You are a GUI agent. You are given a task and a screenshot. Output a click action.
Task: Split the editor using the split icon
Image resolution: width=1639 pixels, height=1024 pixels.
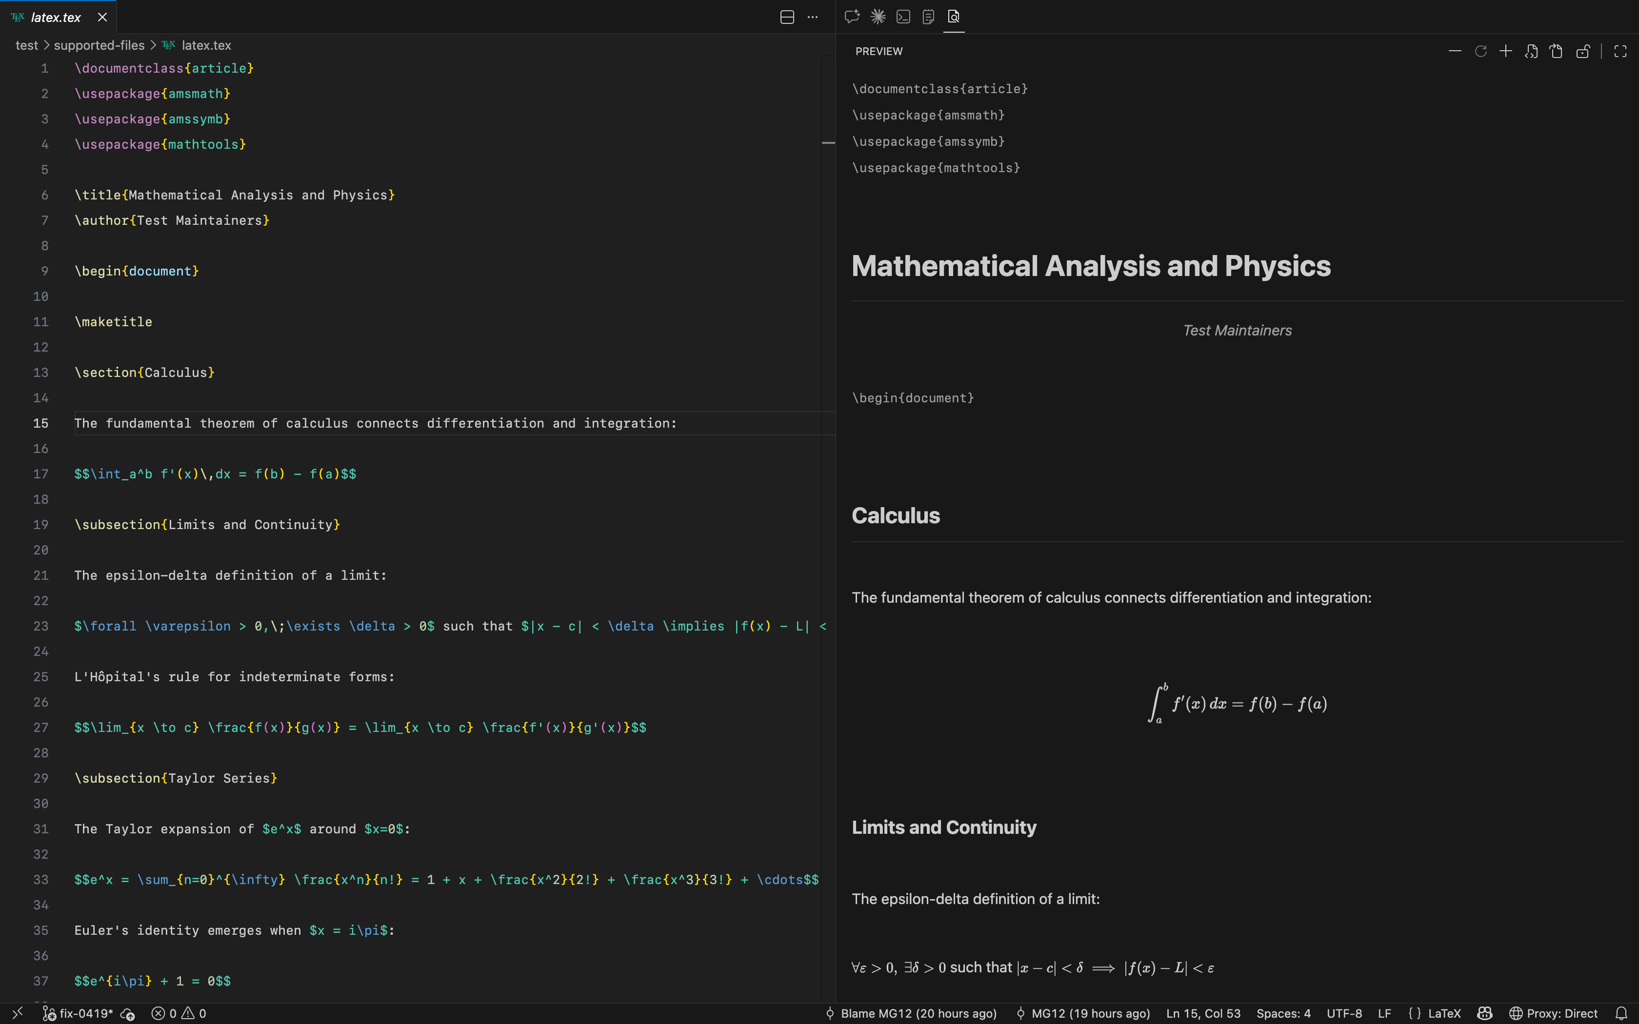(787, 17)
